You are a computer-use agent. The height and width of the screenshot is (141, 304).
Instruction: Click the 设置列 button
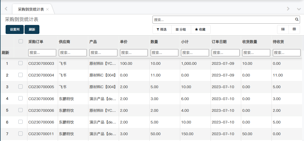point(15,29)
